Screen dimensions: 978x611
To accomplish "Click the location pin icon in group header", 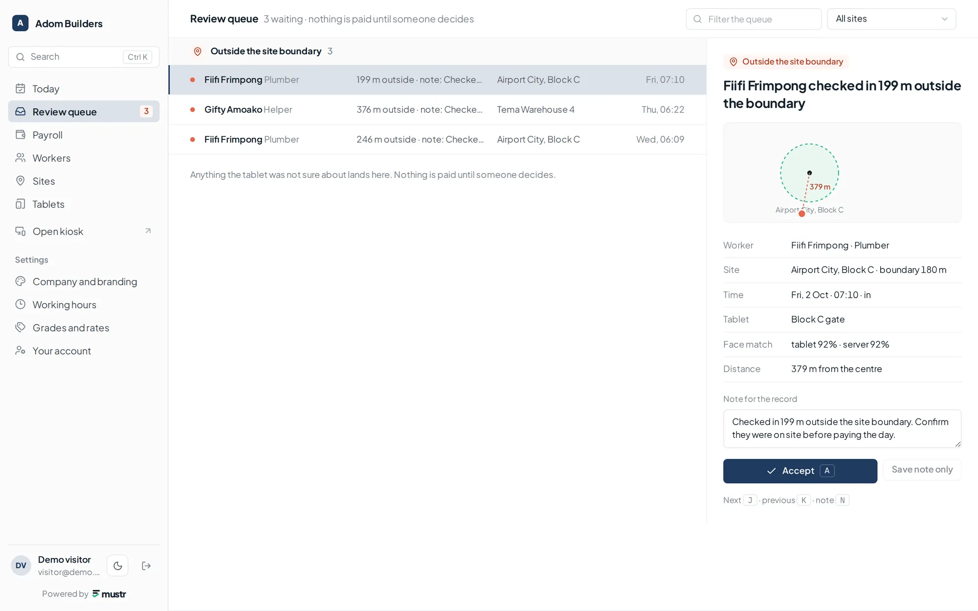I will (x=198, y=51).
